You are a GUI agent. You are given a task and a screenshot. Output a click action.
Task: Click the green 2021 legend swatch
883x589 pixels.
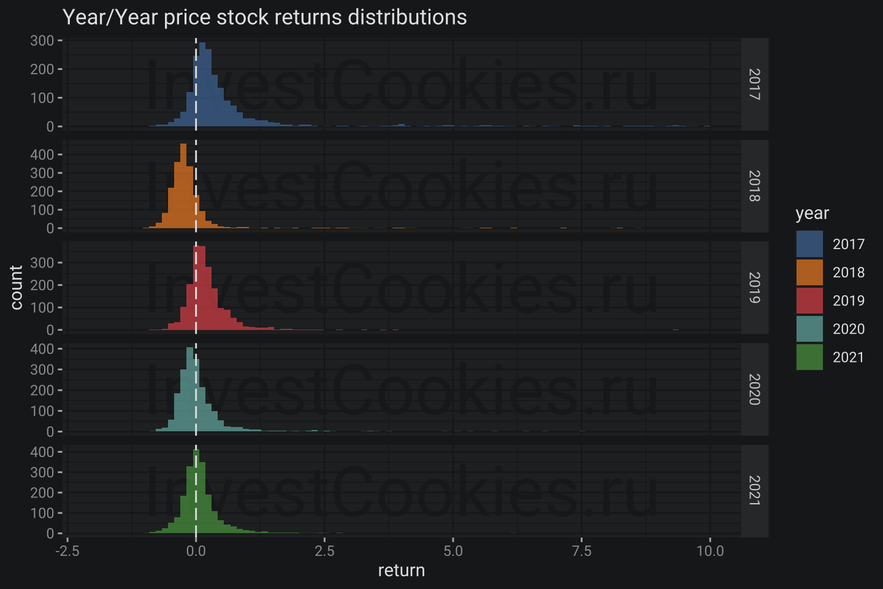[x=809, y=357]
